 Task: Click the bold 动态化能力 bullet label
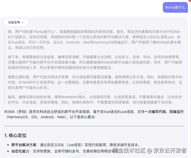tap(20, 151)
